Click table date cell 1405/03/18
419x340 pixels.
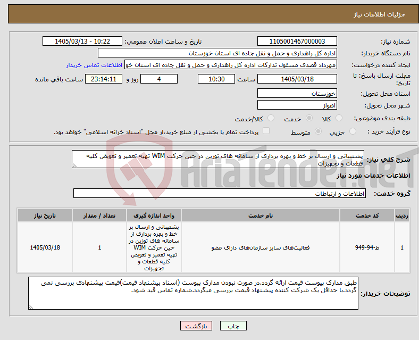coord(45,247)
